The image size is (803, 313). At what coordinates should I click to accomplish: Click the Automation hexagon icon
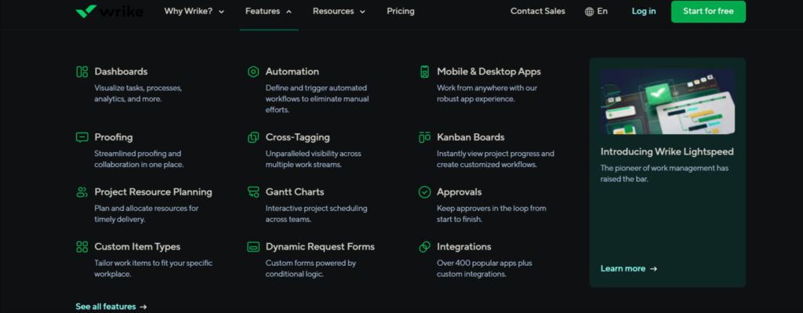[x=253, y=71]
